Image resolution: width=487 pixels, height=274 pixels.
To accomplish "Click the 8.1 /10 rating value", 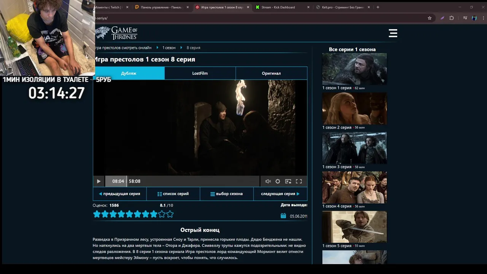I will tap(167, 205).
